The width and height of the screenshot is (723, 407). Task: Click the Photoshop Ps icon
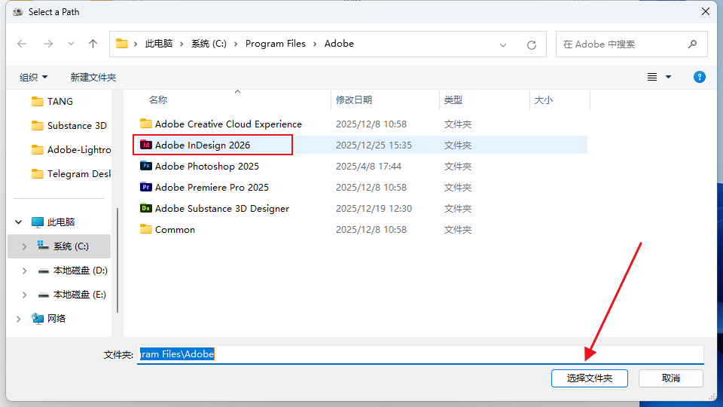(145, 166)
